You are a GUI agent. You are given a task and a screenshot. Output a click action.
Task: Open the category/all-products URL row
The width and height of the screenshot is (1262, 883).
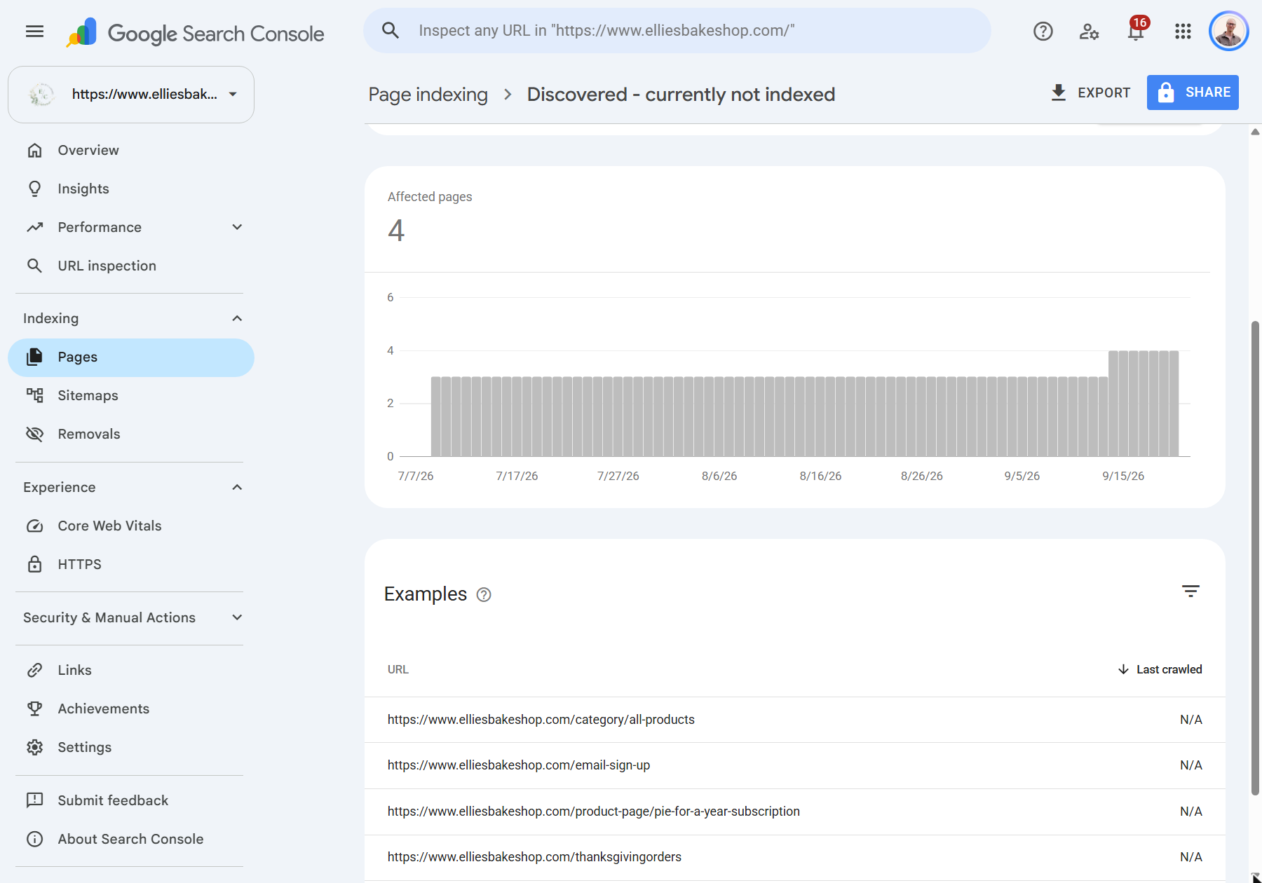pyautogui.click(x=794, y=720)
